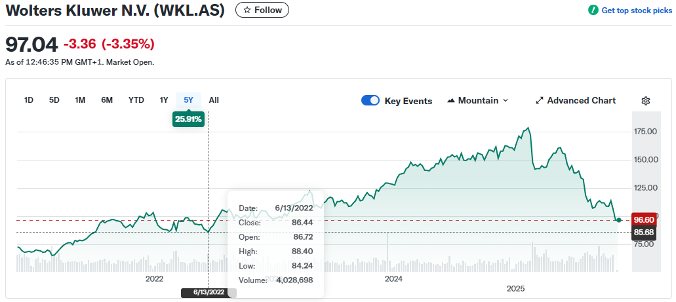Click the 6/13/2022 date marker on axis

click(208, 292)
